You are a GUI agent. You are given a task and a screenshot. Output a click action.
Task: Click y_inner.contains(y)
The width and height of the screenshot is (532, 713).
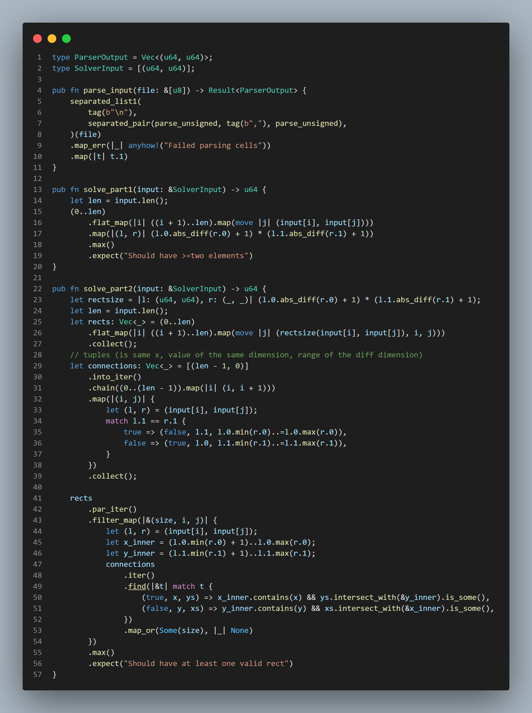264,608
